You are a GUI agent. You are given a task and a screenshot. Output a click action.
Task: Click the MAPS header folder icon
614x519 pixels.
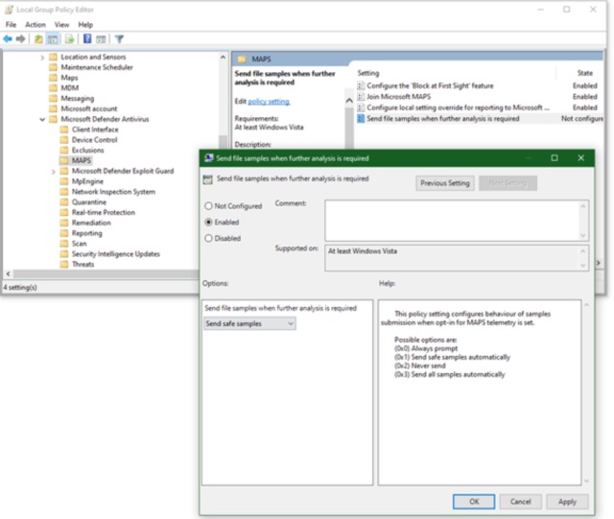click(242, 59)
